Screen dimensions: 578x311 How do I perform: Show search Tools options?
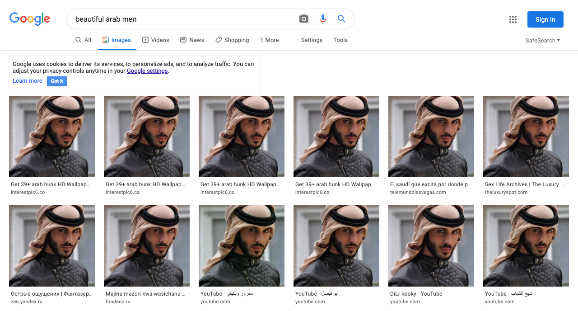[x=340, y=40]
